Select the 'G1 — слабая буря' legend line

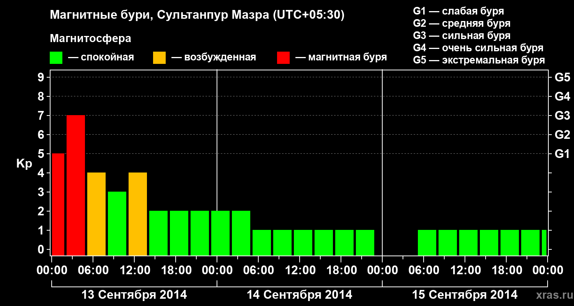click(458, 11)
